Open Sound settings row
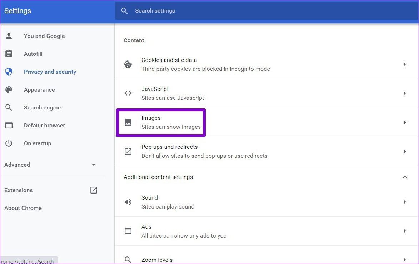This screenshot has height=264, width=419. [266, 202]
